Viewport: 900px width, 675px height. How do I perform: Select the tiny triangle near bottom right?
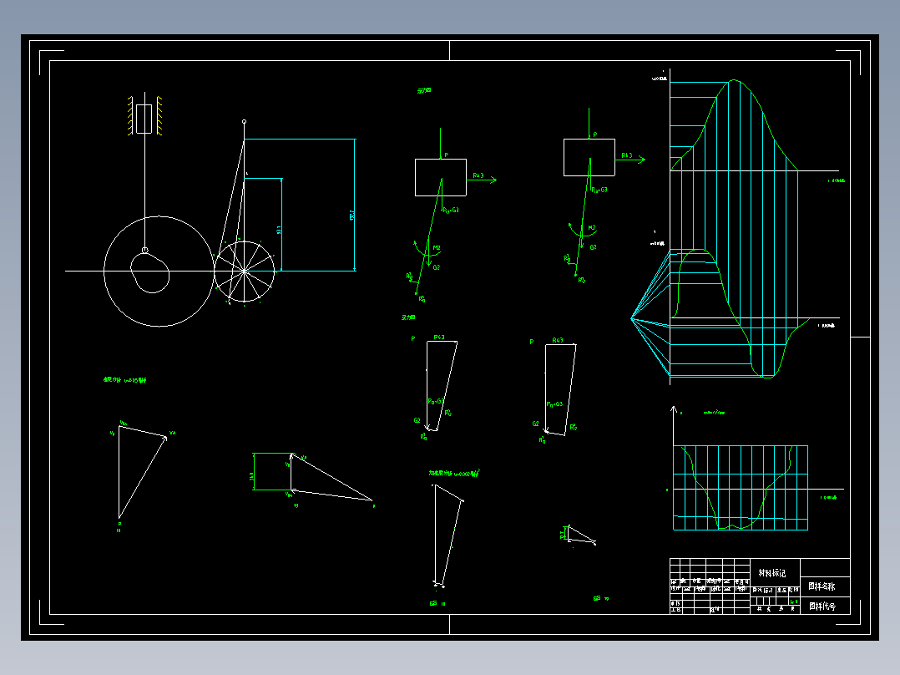(581, 535)
